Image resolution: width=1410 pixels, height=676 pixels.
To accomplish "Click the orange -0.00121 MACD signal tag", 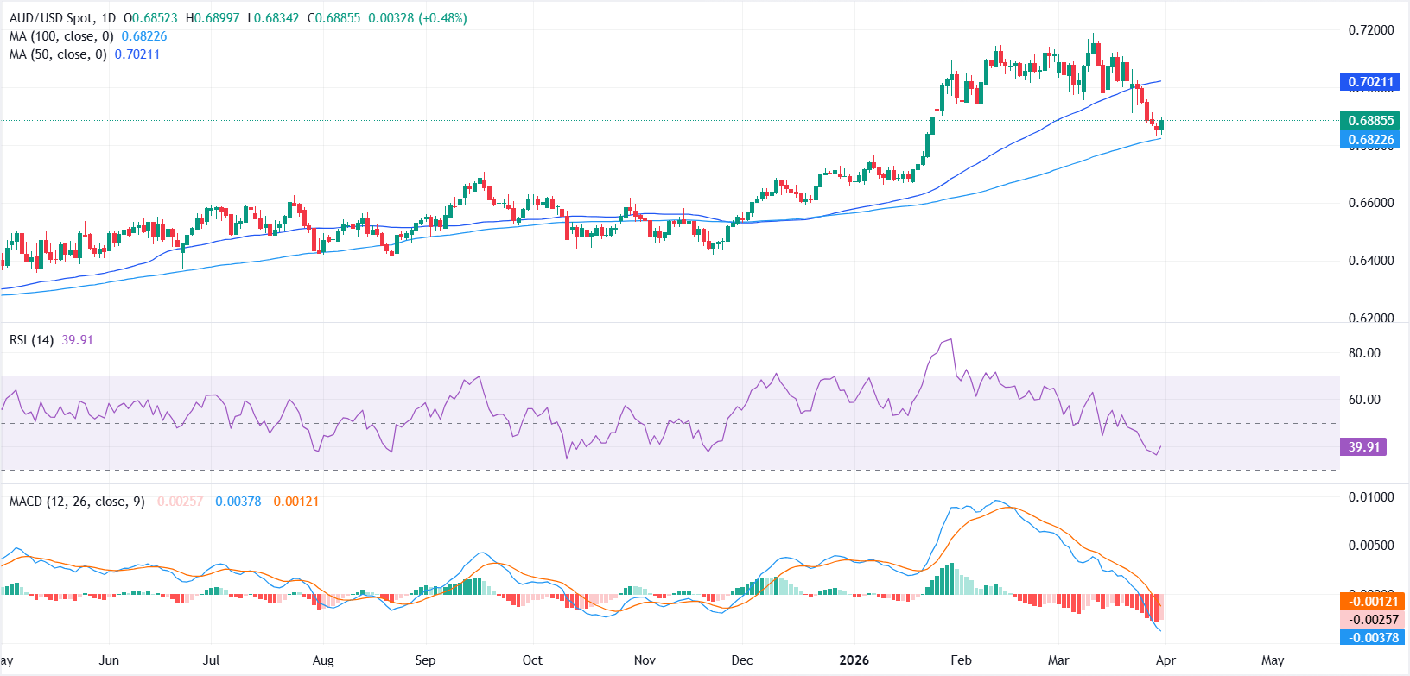I will click(x=1373, y=602).
